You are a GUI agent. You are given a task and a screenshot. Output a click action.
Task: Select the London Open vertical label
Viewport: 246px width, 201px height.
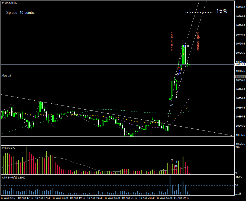[198, 42]
